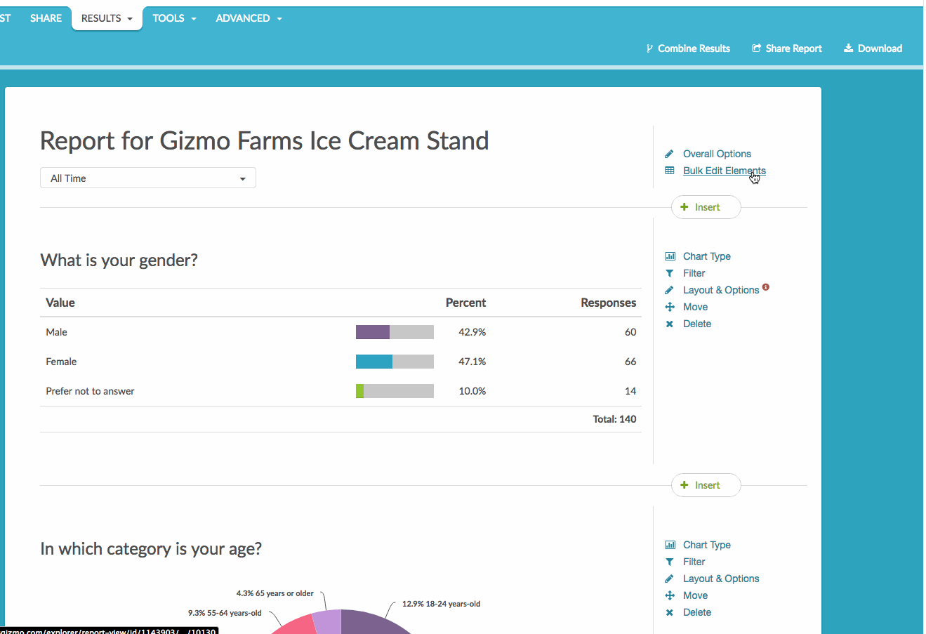Click the purple Male percent bar

(x=373, y=332)
